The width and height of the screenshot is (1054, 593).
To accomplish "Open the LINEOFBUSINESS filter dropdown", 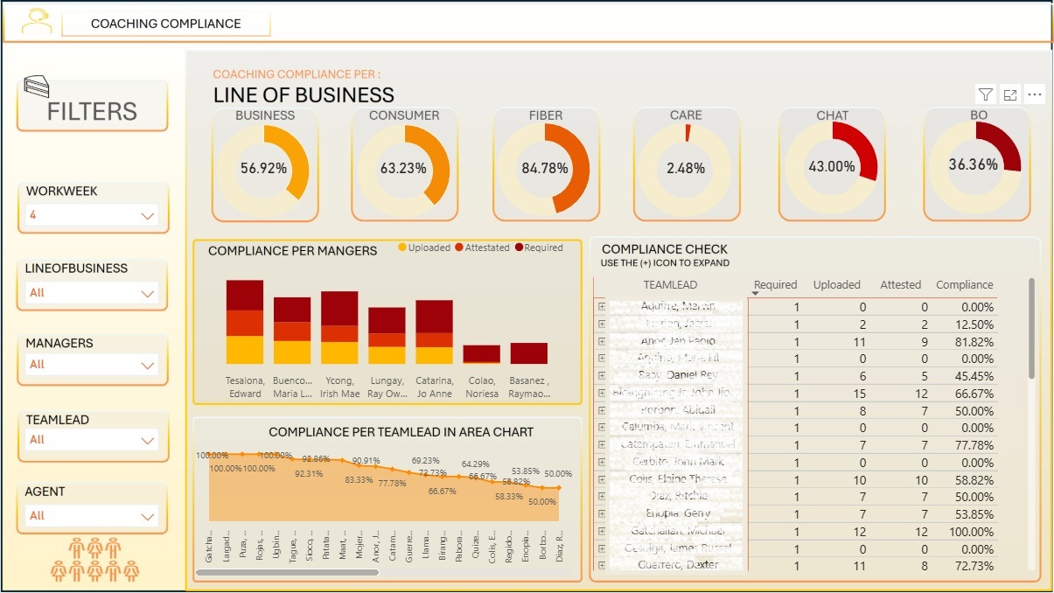I will click(x=92, y=293).
